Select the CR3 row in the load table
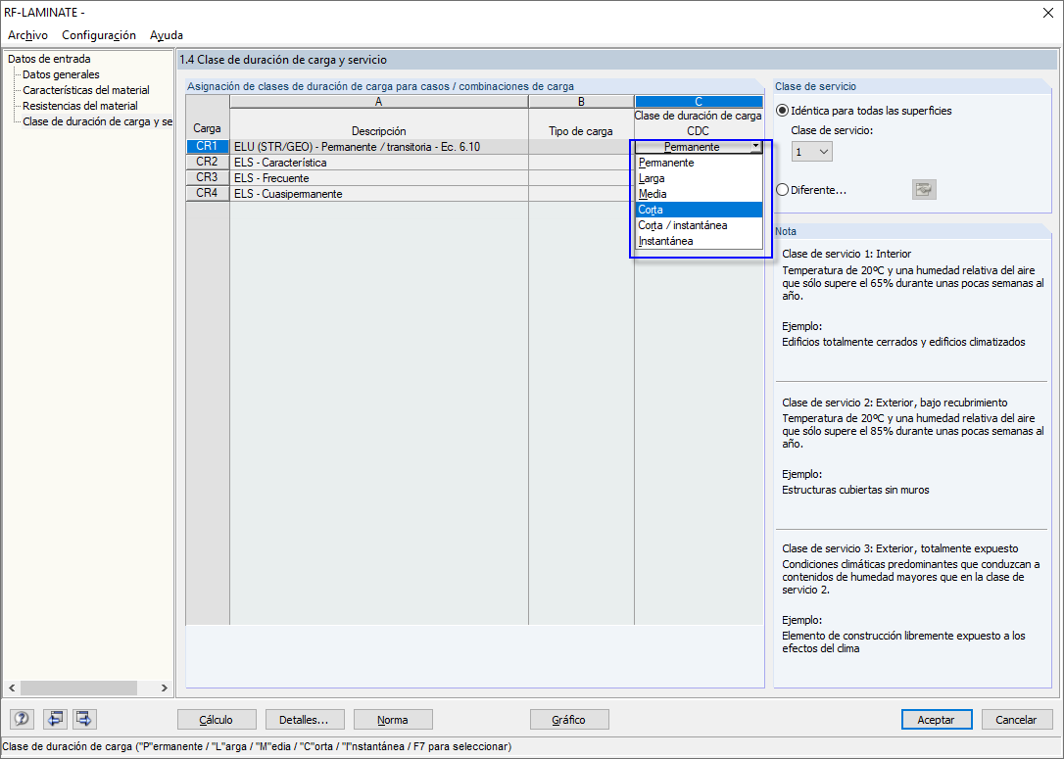This screenshot has height=759, width=1064. pos(208,178)
